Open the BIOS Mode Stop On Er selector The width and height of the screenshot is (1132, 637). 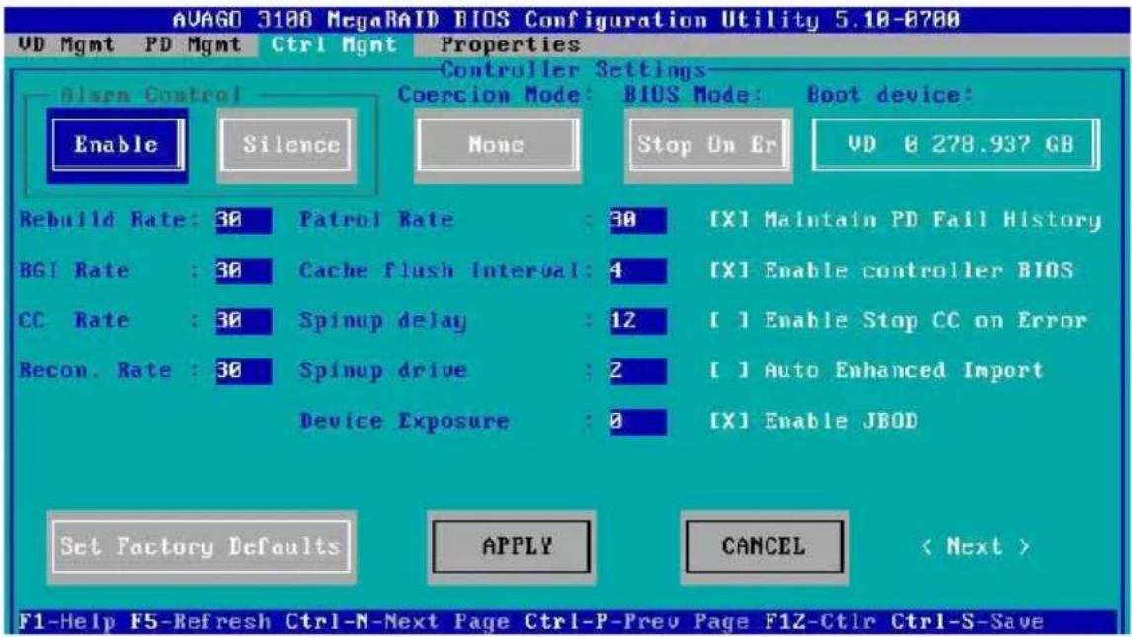(x=708, y=145)
